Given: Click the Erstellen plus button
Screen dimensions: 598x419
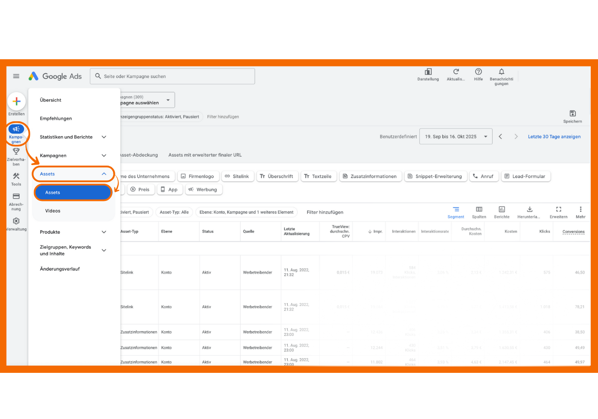Looking at the screenshot, I should pyautogui.click(x=16, y=102).
